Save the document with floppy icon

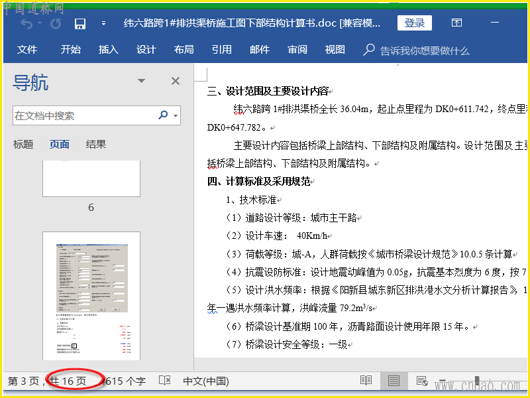click(80, 24)
